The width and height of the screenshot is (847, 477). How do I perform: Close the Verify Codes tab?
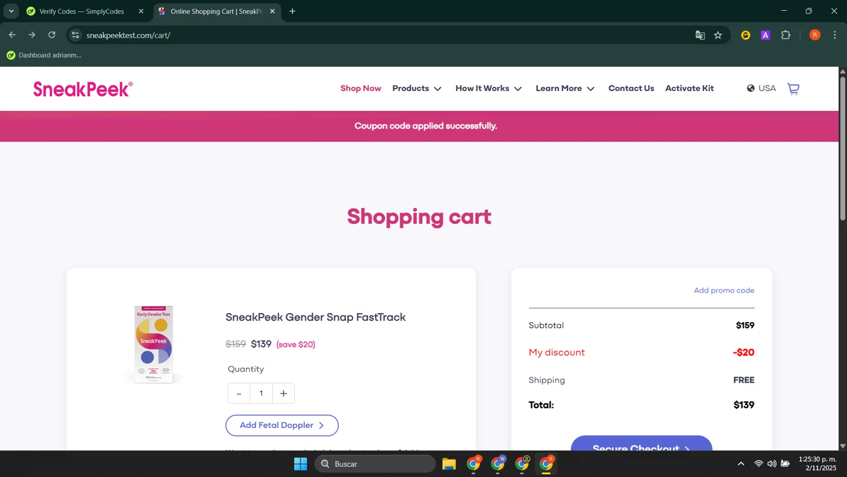click(x=141, y=11)
